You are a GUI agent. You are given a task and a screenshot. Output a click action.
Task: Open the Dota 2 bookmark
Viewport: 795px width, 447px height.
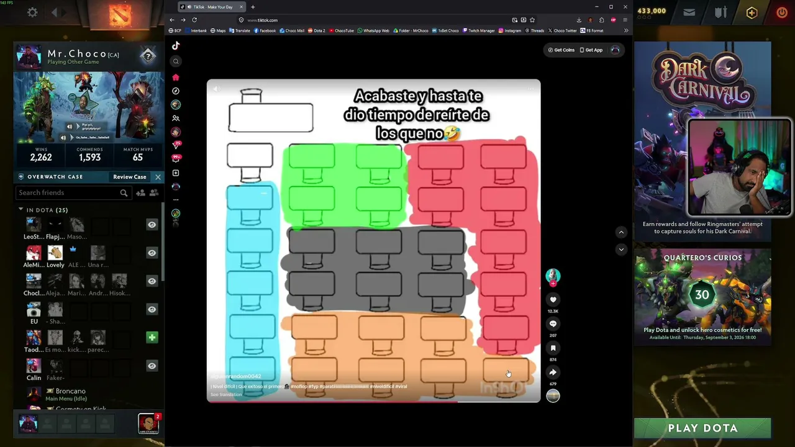[x=317, y=30]
